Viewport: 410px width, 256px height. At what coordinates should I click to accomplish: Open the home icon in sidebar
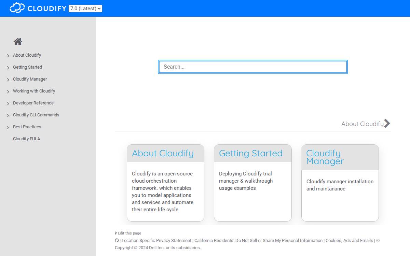[18, 42]
